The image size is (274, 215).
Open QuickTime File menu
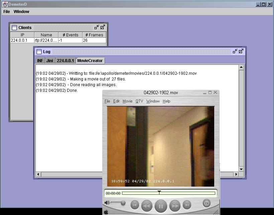107,101
